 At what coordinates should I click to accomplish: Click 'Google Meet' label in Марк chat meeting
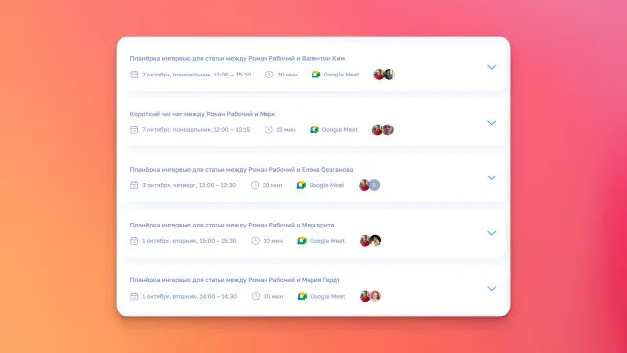[x=340, y=130]
